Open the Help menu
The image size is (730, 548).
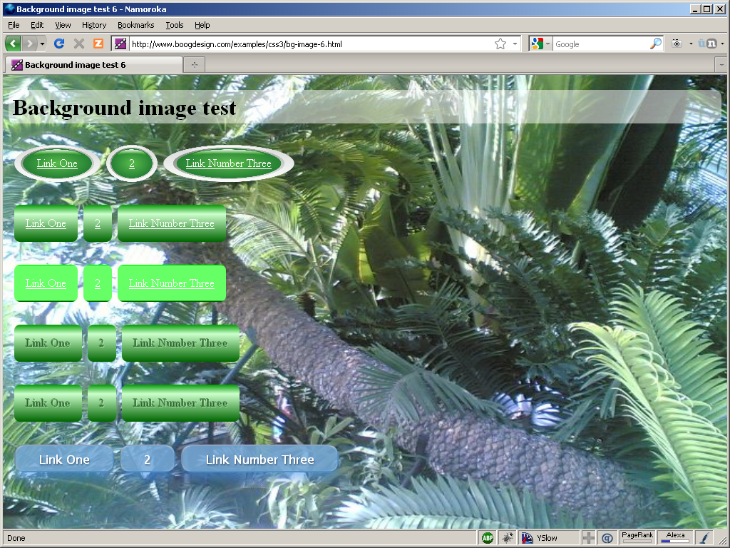pos(202,25)
